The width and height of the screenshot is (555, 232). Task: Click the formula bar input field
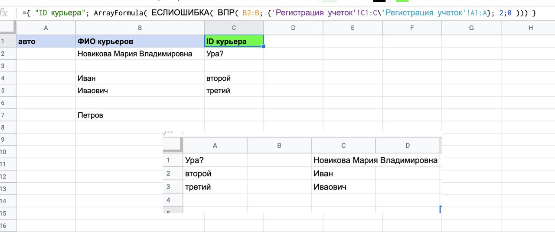(x=286, y=13)
